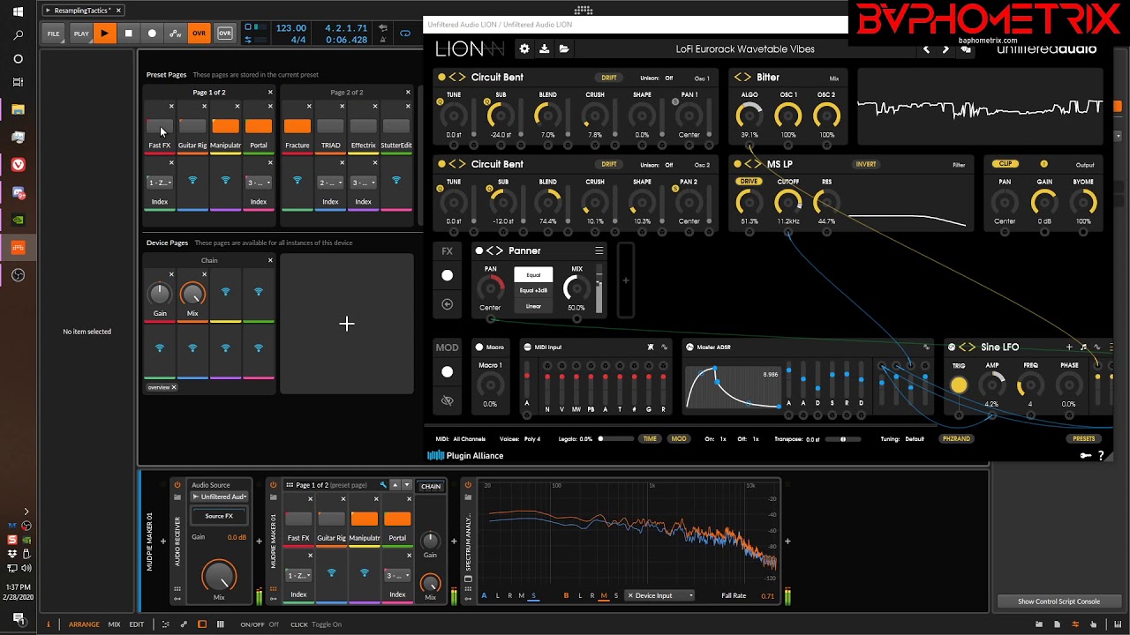Open the Panner module menu icon
This screenshot has width=1130, height=635.
[x=599, y=251]
